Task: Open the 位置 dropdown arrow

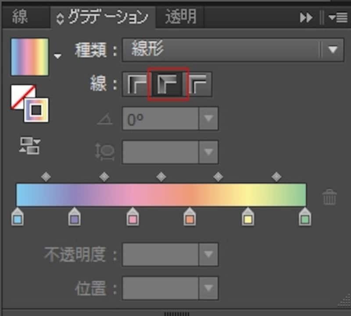Action: pyautogui.click(x=208, y=288)
